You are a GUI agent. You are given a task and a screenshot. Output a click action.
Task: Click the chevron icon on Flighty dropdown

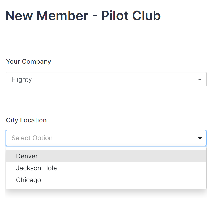200,79
